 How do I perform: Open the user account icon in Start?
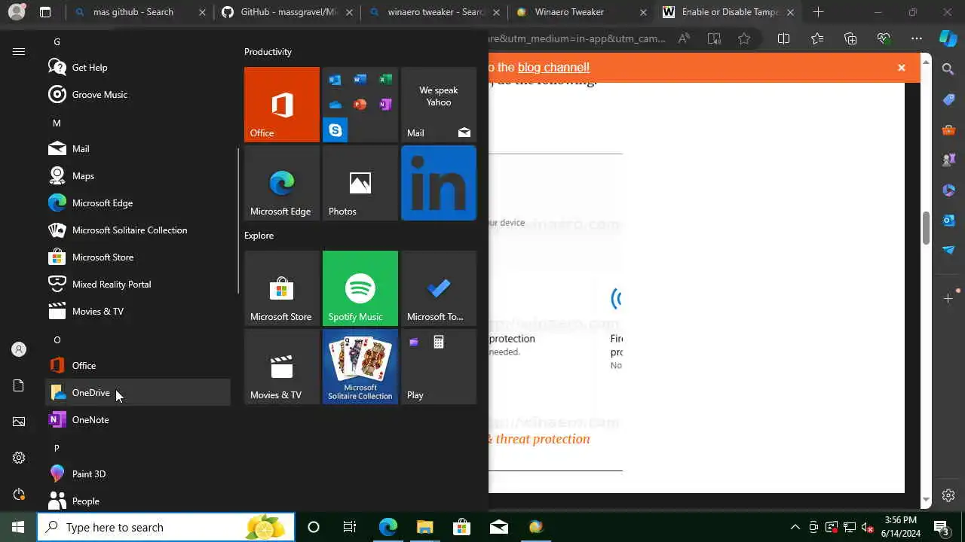click(19, 349)
